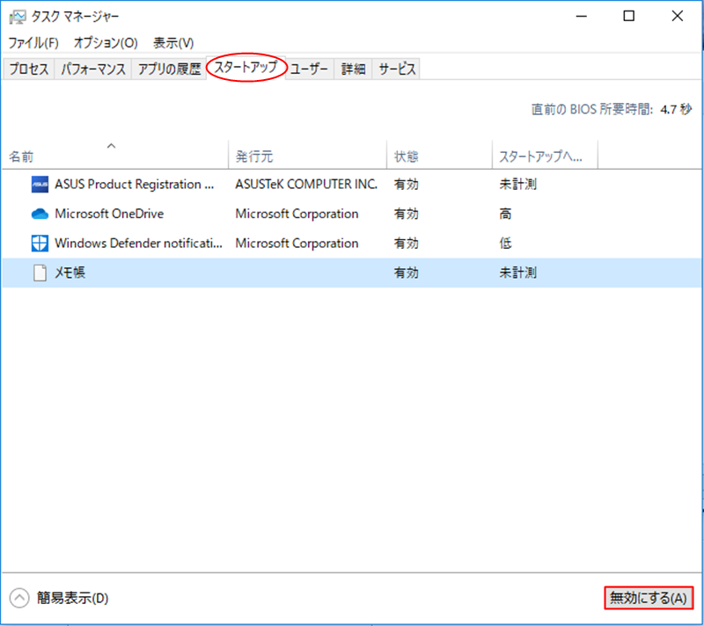
Task: Click 有効 status in the ASUS row
Action: tap(407, 185)
